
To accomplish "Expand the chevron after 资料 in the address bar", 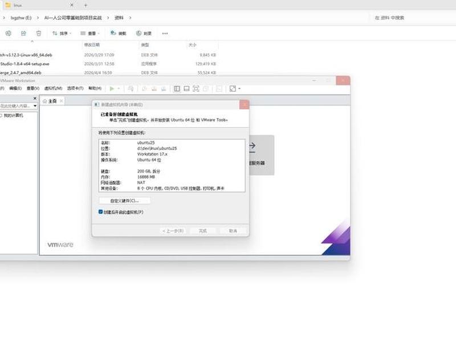I will click(130, 18).
